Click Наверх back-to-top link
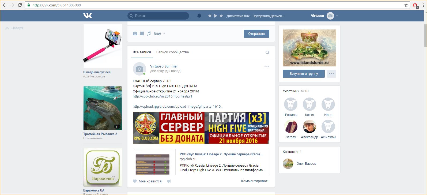 [14, 28]
